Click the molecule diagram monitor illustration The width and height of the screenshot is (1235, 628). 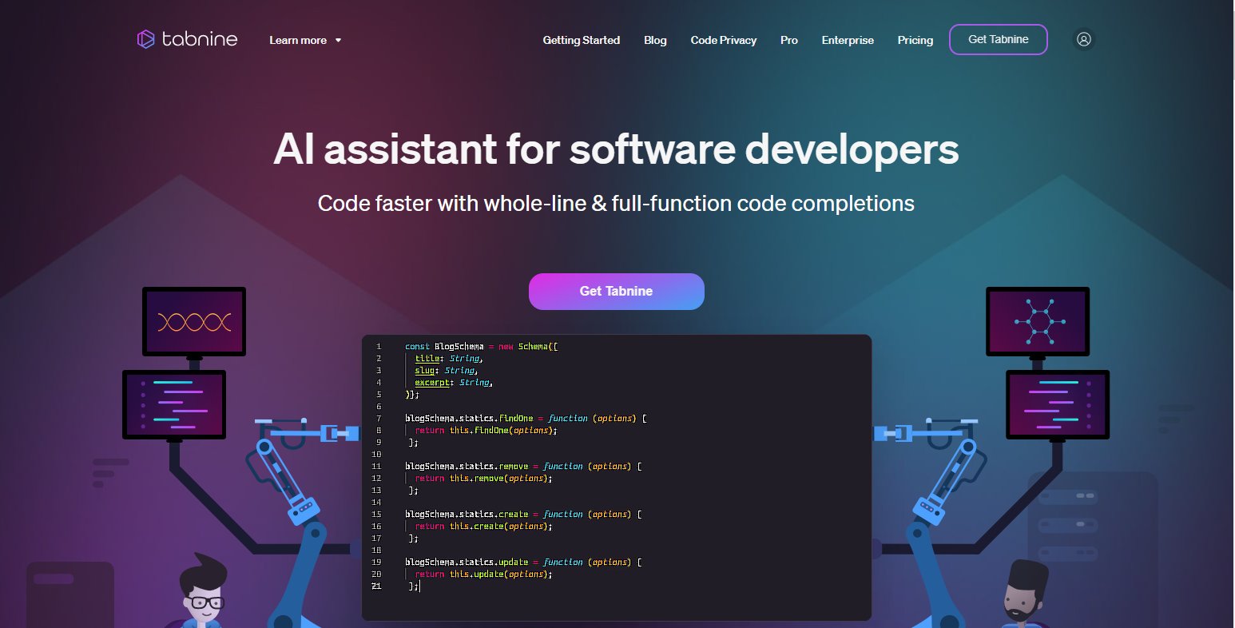click(1038, 321)
